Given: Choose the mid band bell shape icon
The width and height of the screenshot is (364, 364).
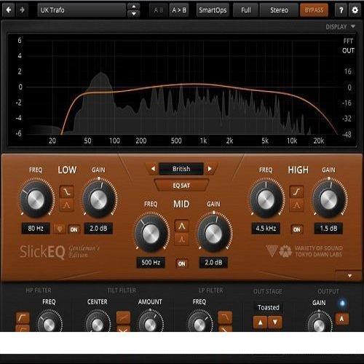Looking at the screenshot, I should click(x=181, y=226).
